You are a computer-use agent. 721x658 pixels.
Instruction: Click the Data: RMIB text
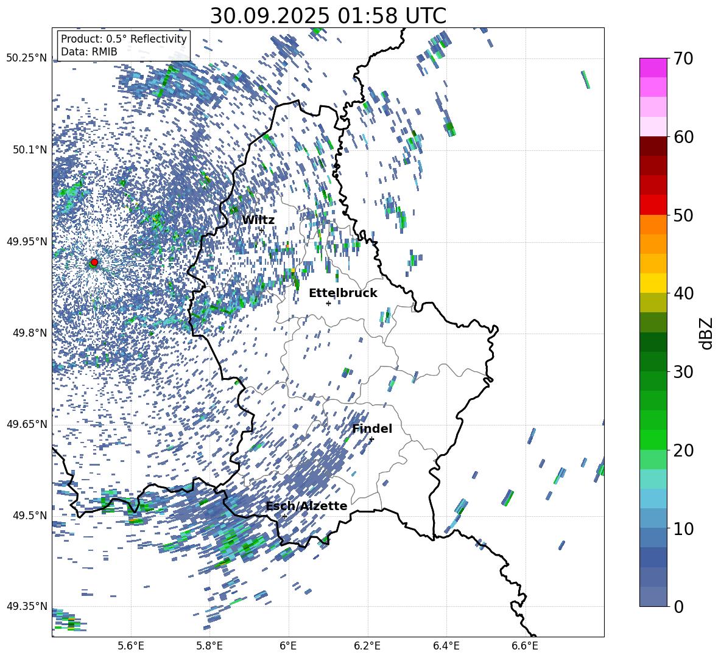[89, 52]
